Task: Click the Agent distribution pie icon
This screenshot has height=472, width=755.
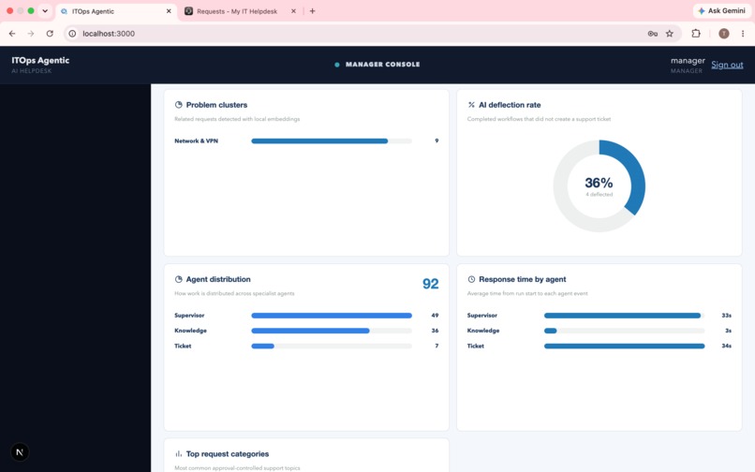Action: pyautogui.click(x=179, y=279)
